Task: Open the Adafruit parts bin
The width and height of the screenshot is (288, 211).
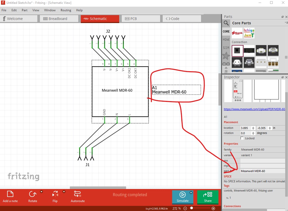Action: click(226, 56)
